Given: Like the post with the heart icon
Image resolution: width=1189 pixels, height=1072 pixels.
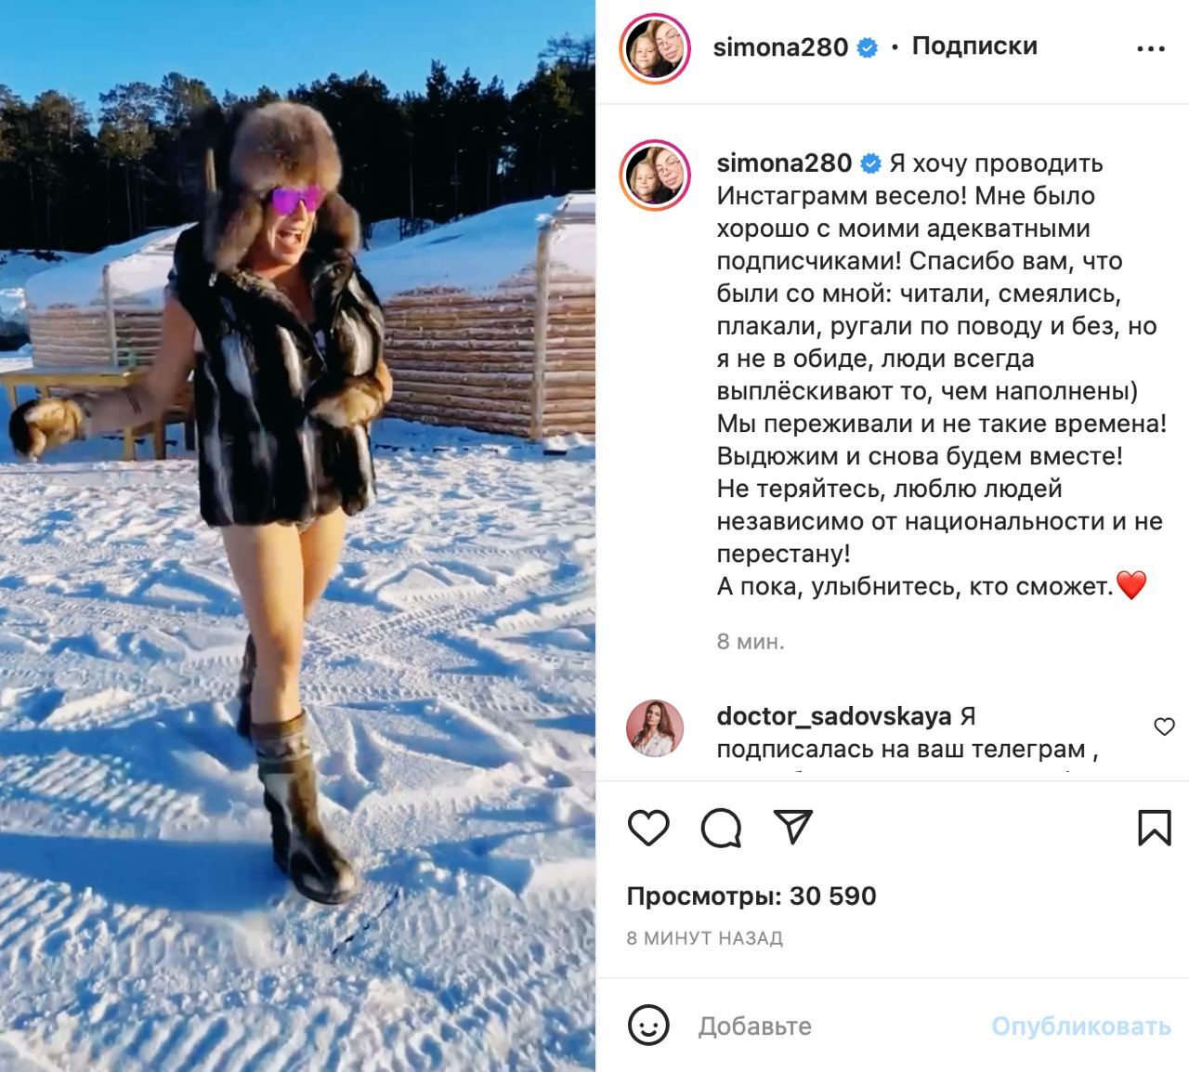Looking at the screenshot, I should tap(648, 827).
